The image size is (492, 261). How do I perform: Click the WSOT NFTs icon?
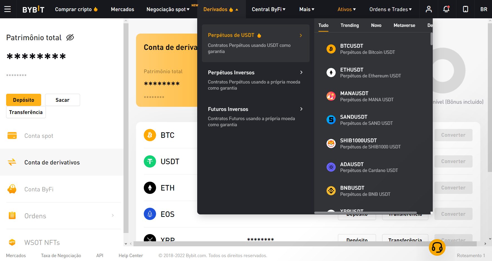pos(12,242)
